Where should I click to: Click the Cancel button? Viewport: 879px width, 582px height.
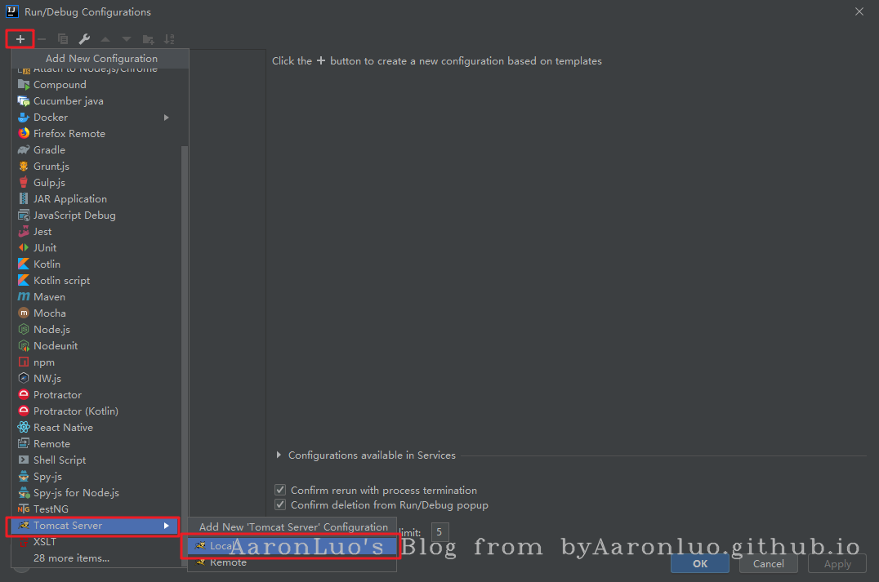(768, 563)
